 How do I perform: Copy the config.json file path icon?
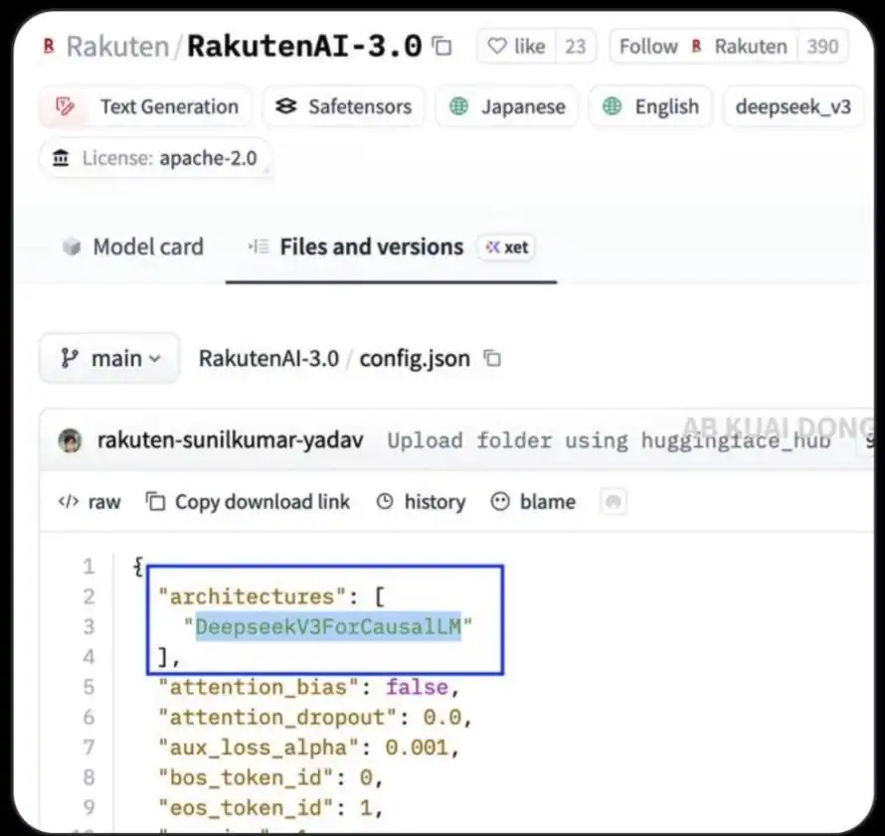[491, 359]
